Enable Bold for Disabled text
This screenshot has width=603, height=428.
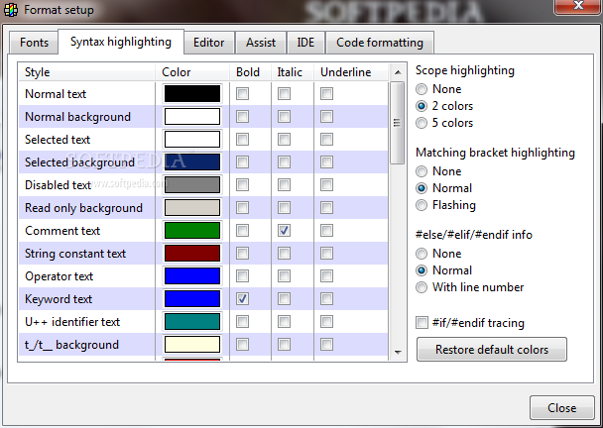coord(242,185)
